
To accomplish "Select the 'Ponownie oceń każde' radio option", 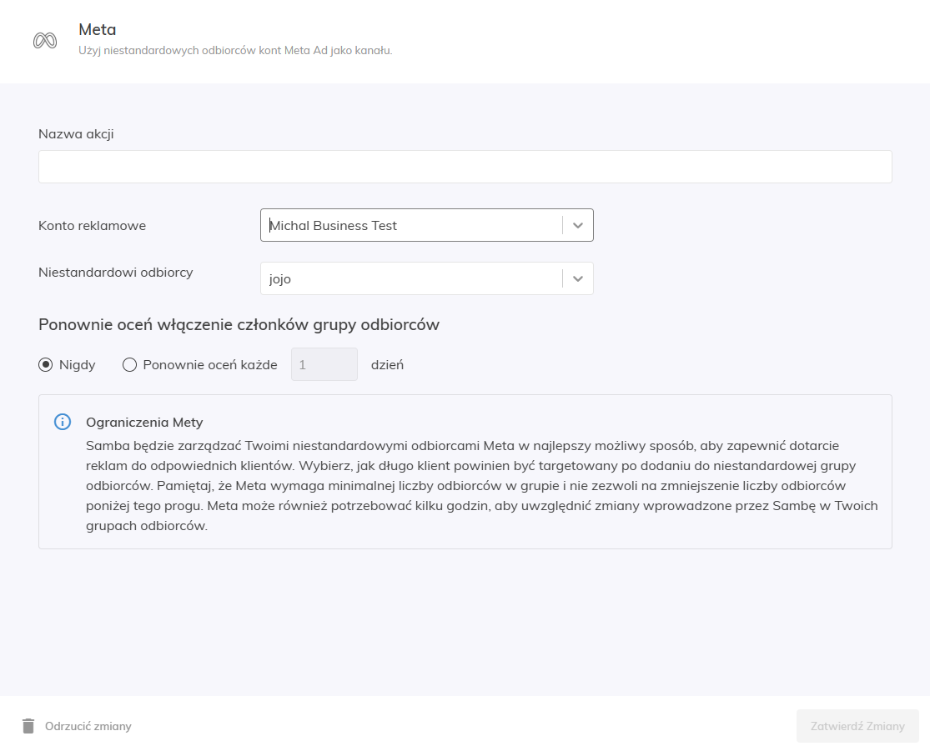I will 129,364.
